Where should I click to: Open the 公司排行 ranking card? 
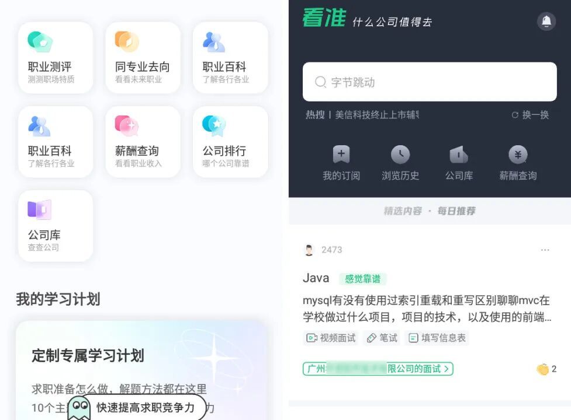tap(230, 142)
